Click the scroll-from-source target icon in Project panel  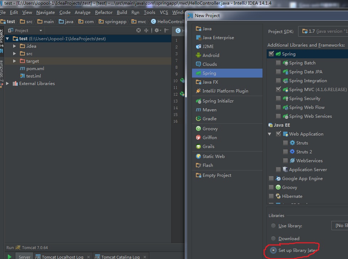139,30
